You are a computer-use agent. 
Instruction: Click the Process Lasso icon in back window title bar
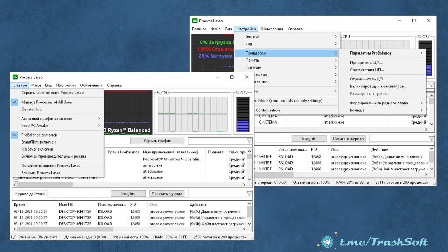[195, 21]
